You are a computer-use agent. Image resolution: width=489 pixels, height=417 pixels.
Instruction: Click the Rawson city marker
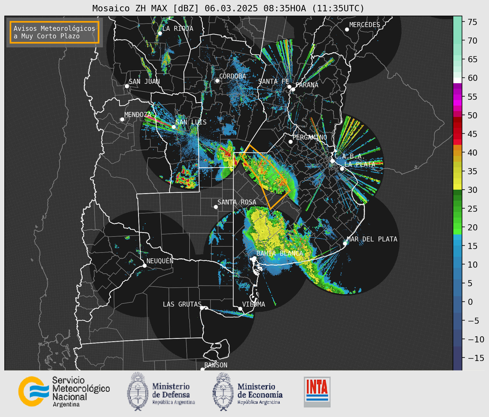tap(202, 369)
